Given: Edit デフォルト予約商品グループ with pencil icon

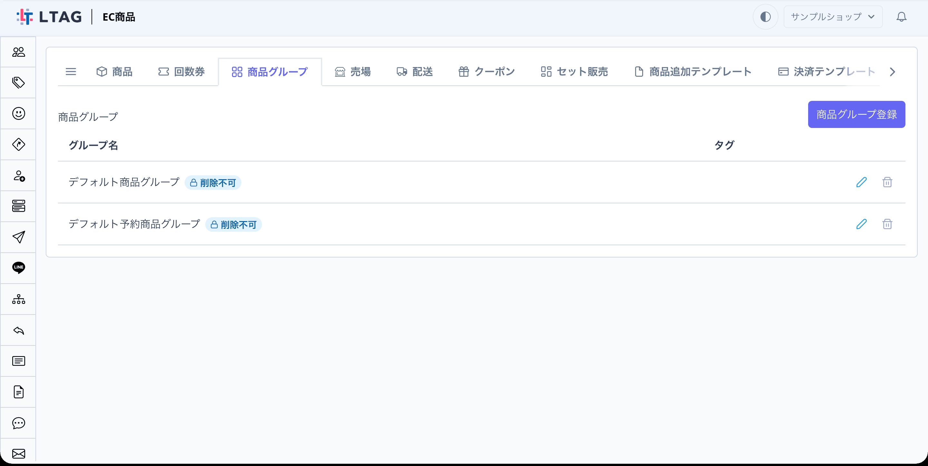Looking at the screenshot, I should (861, 224).
